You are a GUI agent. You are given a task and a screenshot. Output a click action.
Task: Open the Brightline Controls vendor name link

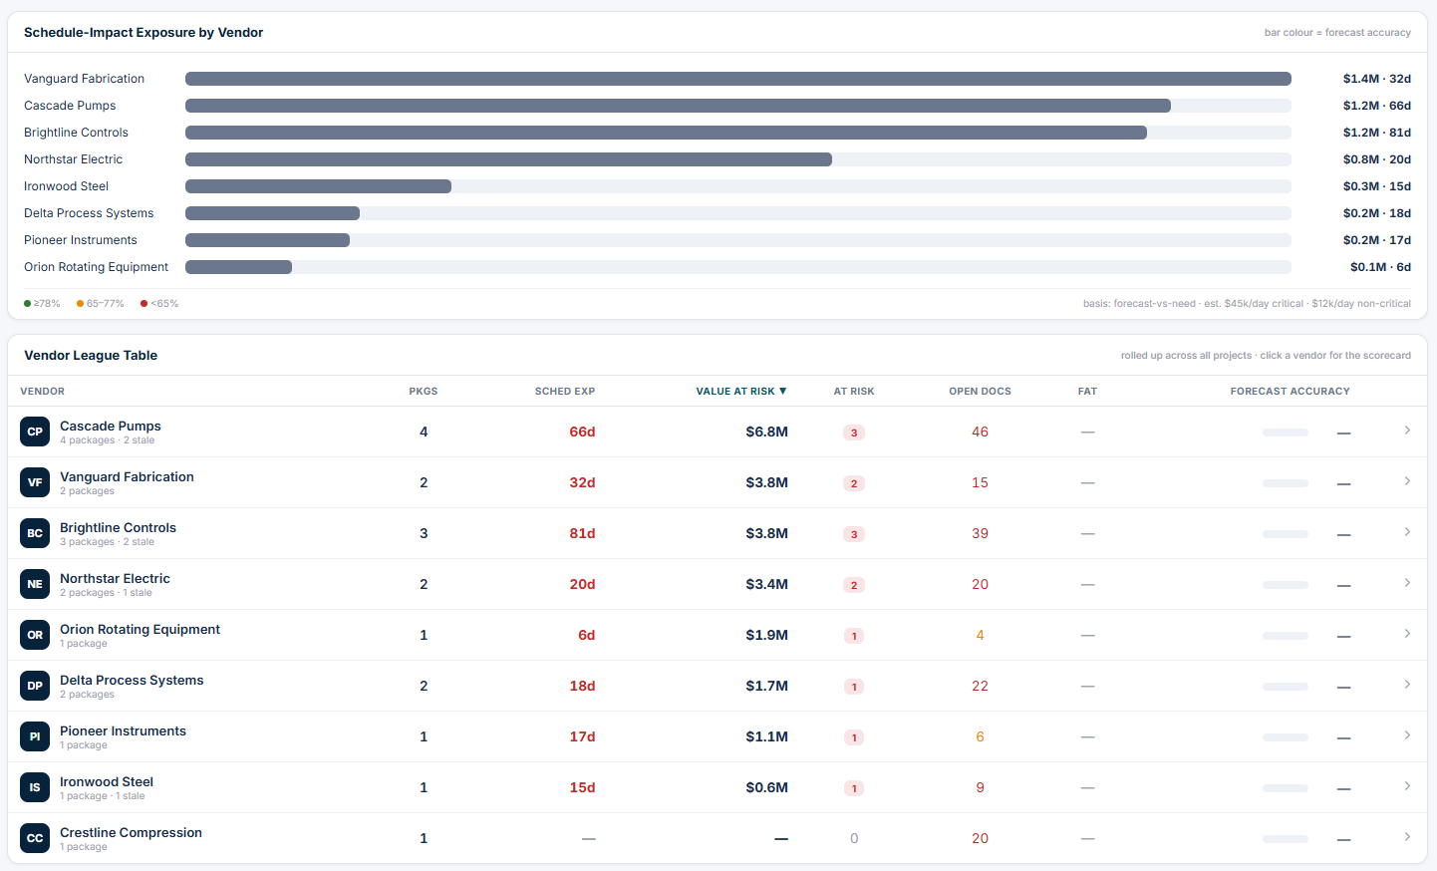(x=118, y=527)
